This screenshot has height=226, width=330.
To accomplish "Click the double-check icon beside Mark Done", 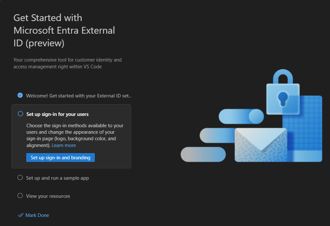I will (21, 215).
